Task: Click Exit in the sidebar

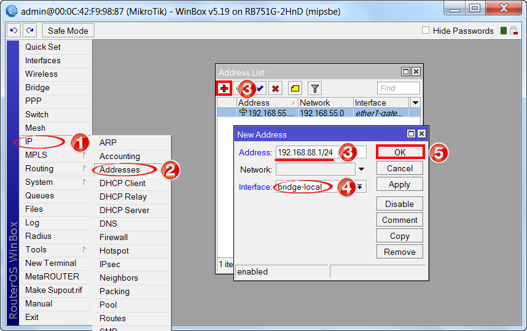Action: pos(55,317)
